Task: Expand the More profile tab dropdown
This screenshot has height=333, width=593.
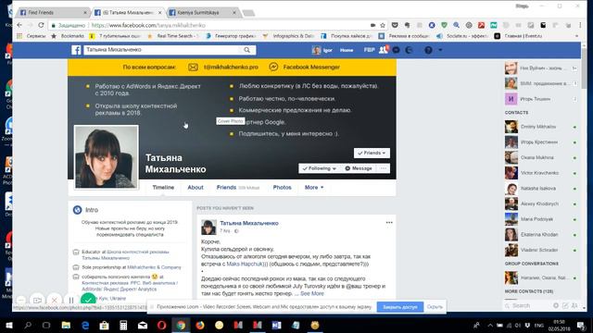Action: tap(314, 187)
